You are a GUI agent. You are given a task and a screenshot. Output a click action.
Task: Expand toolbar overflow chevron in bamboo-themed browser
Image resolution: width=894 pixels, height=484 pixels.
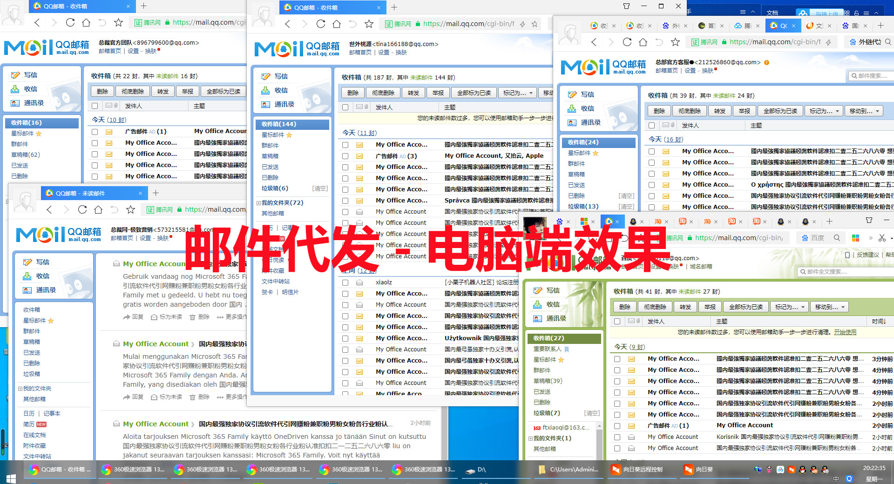pos(870,238)
